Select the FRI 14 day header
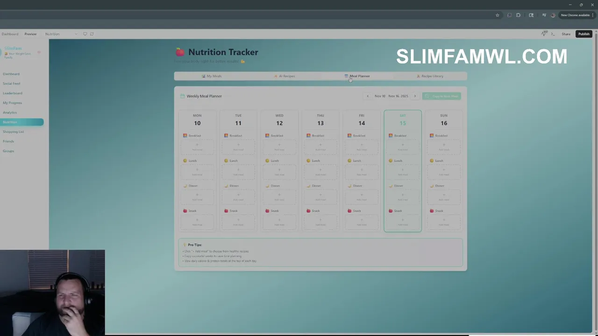This screenshot has width=598, height=336. click(362, 120)
